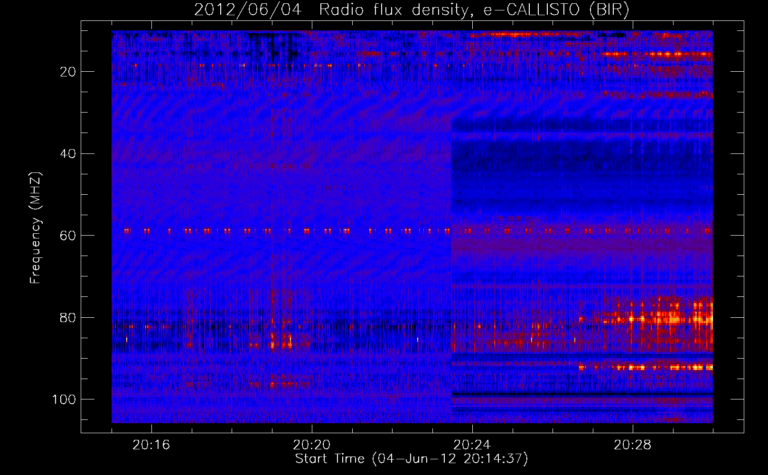Click the 100 MHz frequency tick label
768x475 pixels.
click(x=65, y=399)
